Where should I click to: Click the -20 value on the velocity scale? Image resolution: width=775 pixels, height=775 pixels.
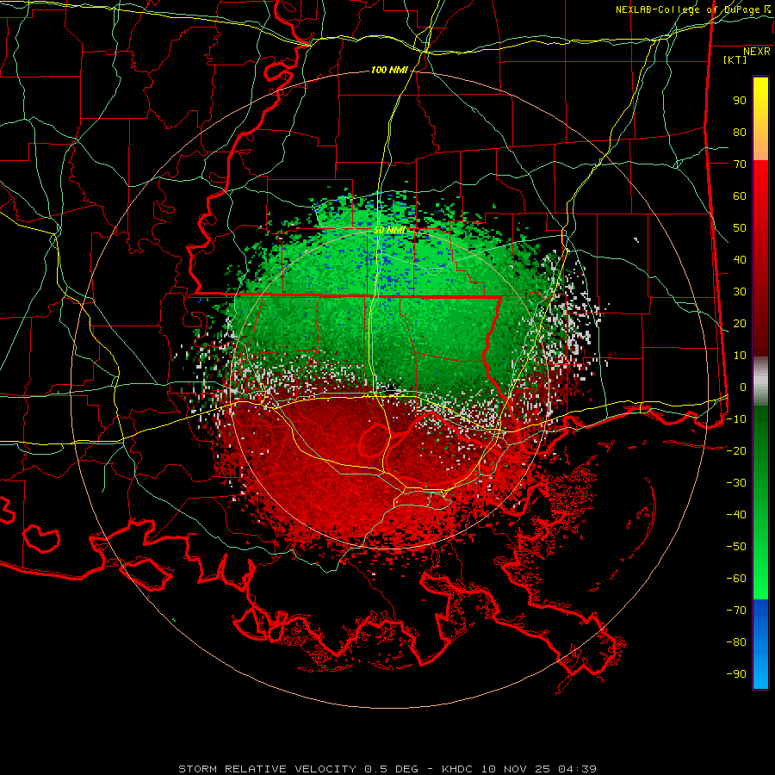736,451
